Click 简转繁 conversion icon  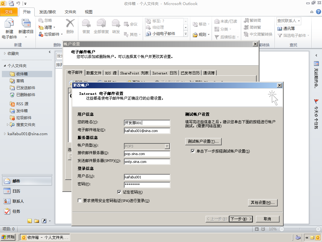tap(246, 27)
